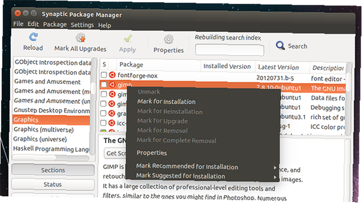Click the category list horizontal scrollbar
The width and height of the screenshot is (362, 203).
coord(34,158)
